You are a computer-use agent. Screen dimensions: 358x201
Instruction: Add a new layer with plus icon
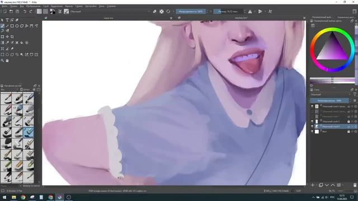click(313, 185)
